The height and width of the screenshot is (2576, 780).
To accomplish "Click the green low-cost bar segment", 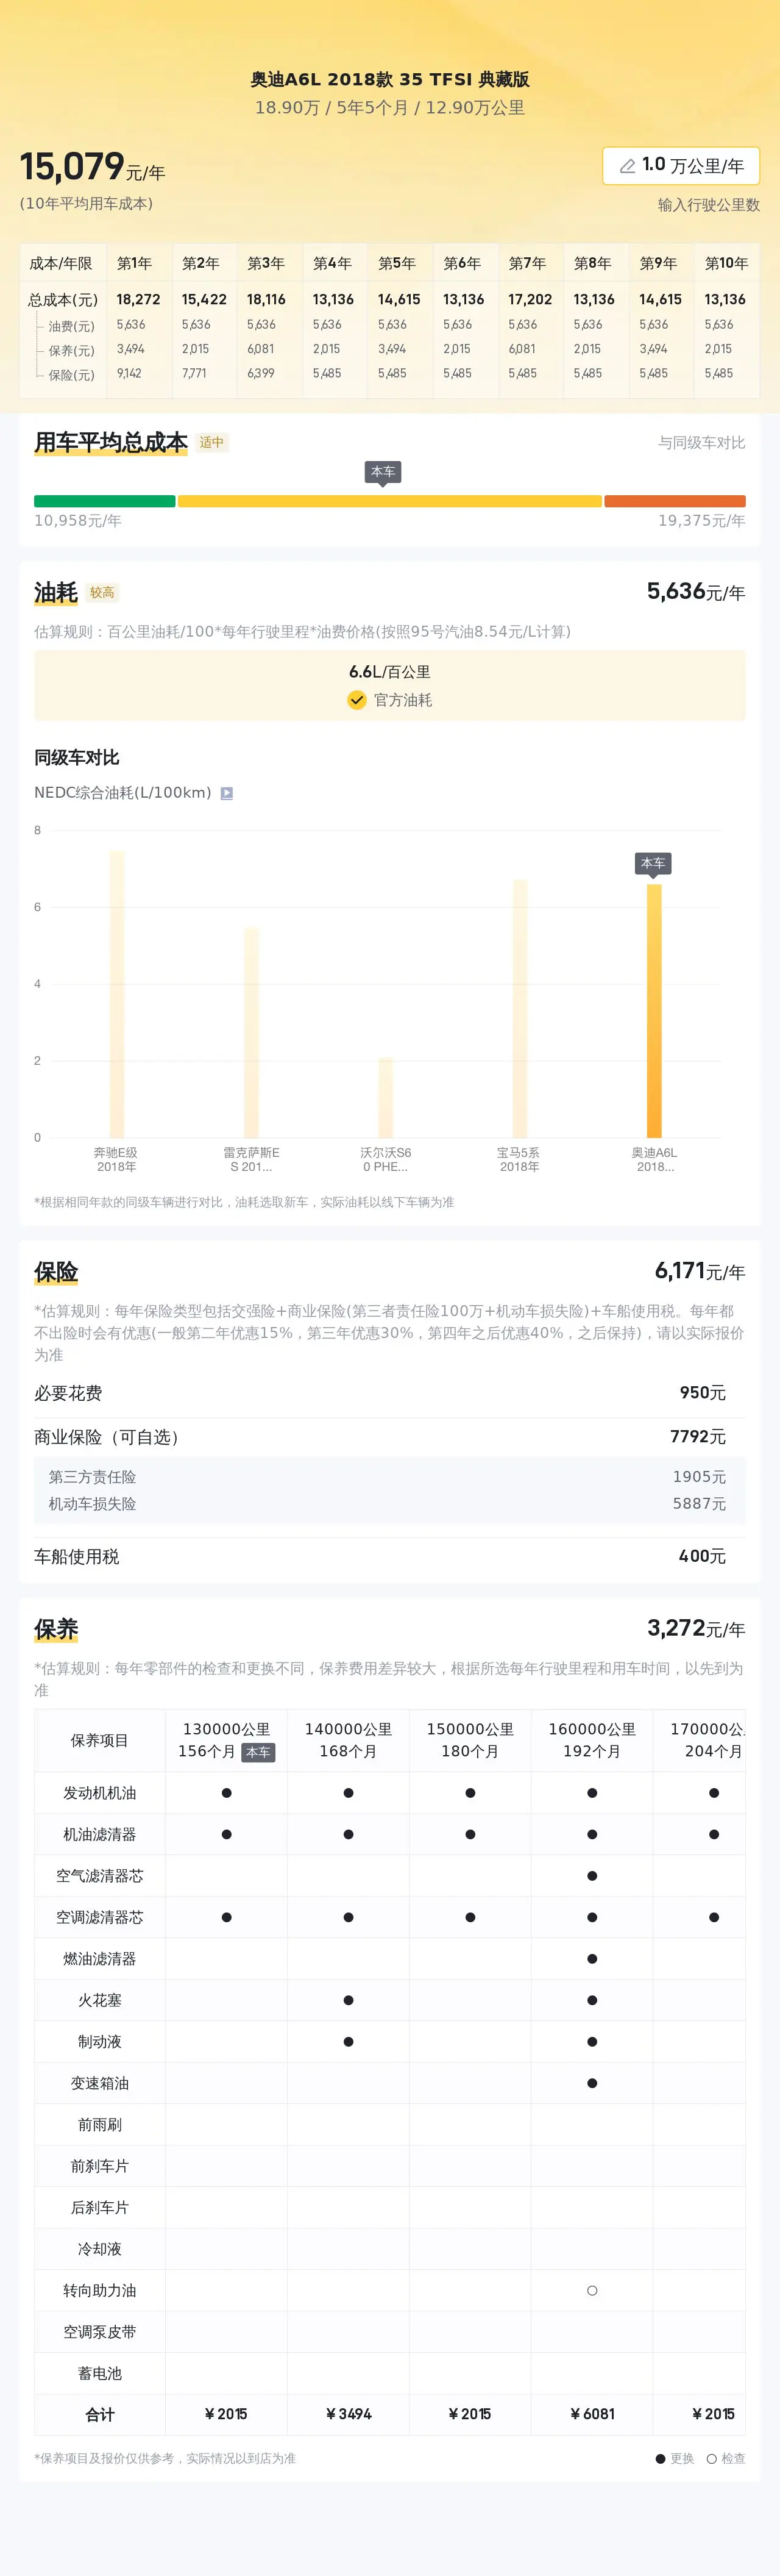I will 105,501.
